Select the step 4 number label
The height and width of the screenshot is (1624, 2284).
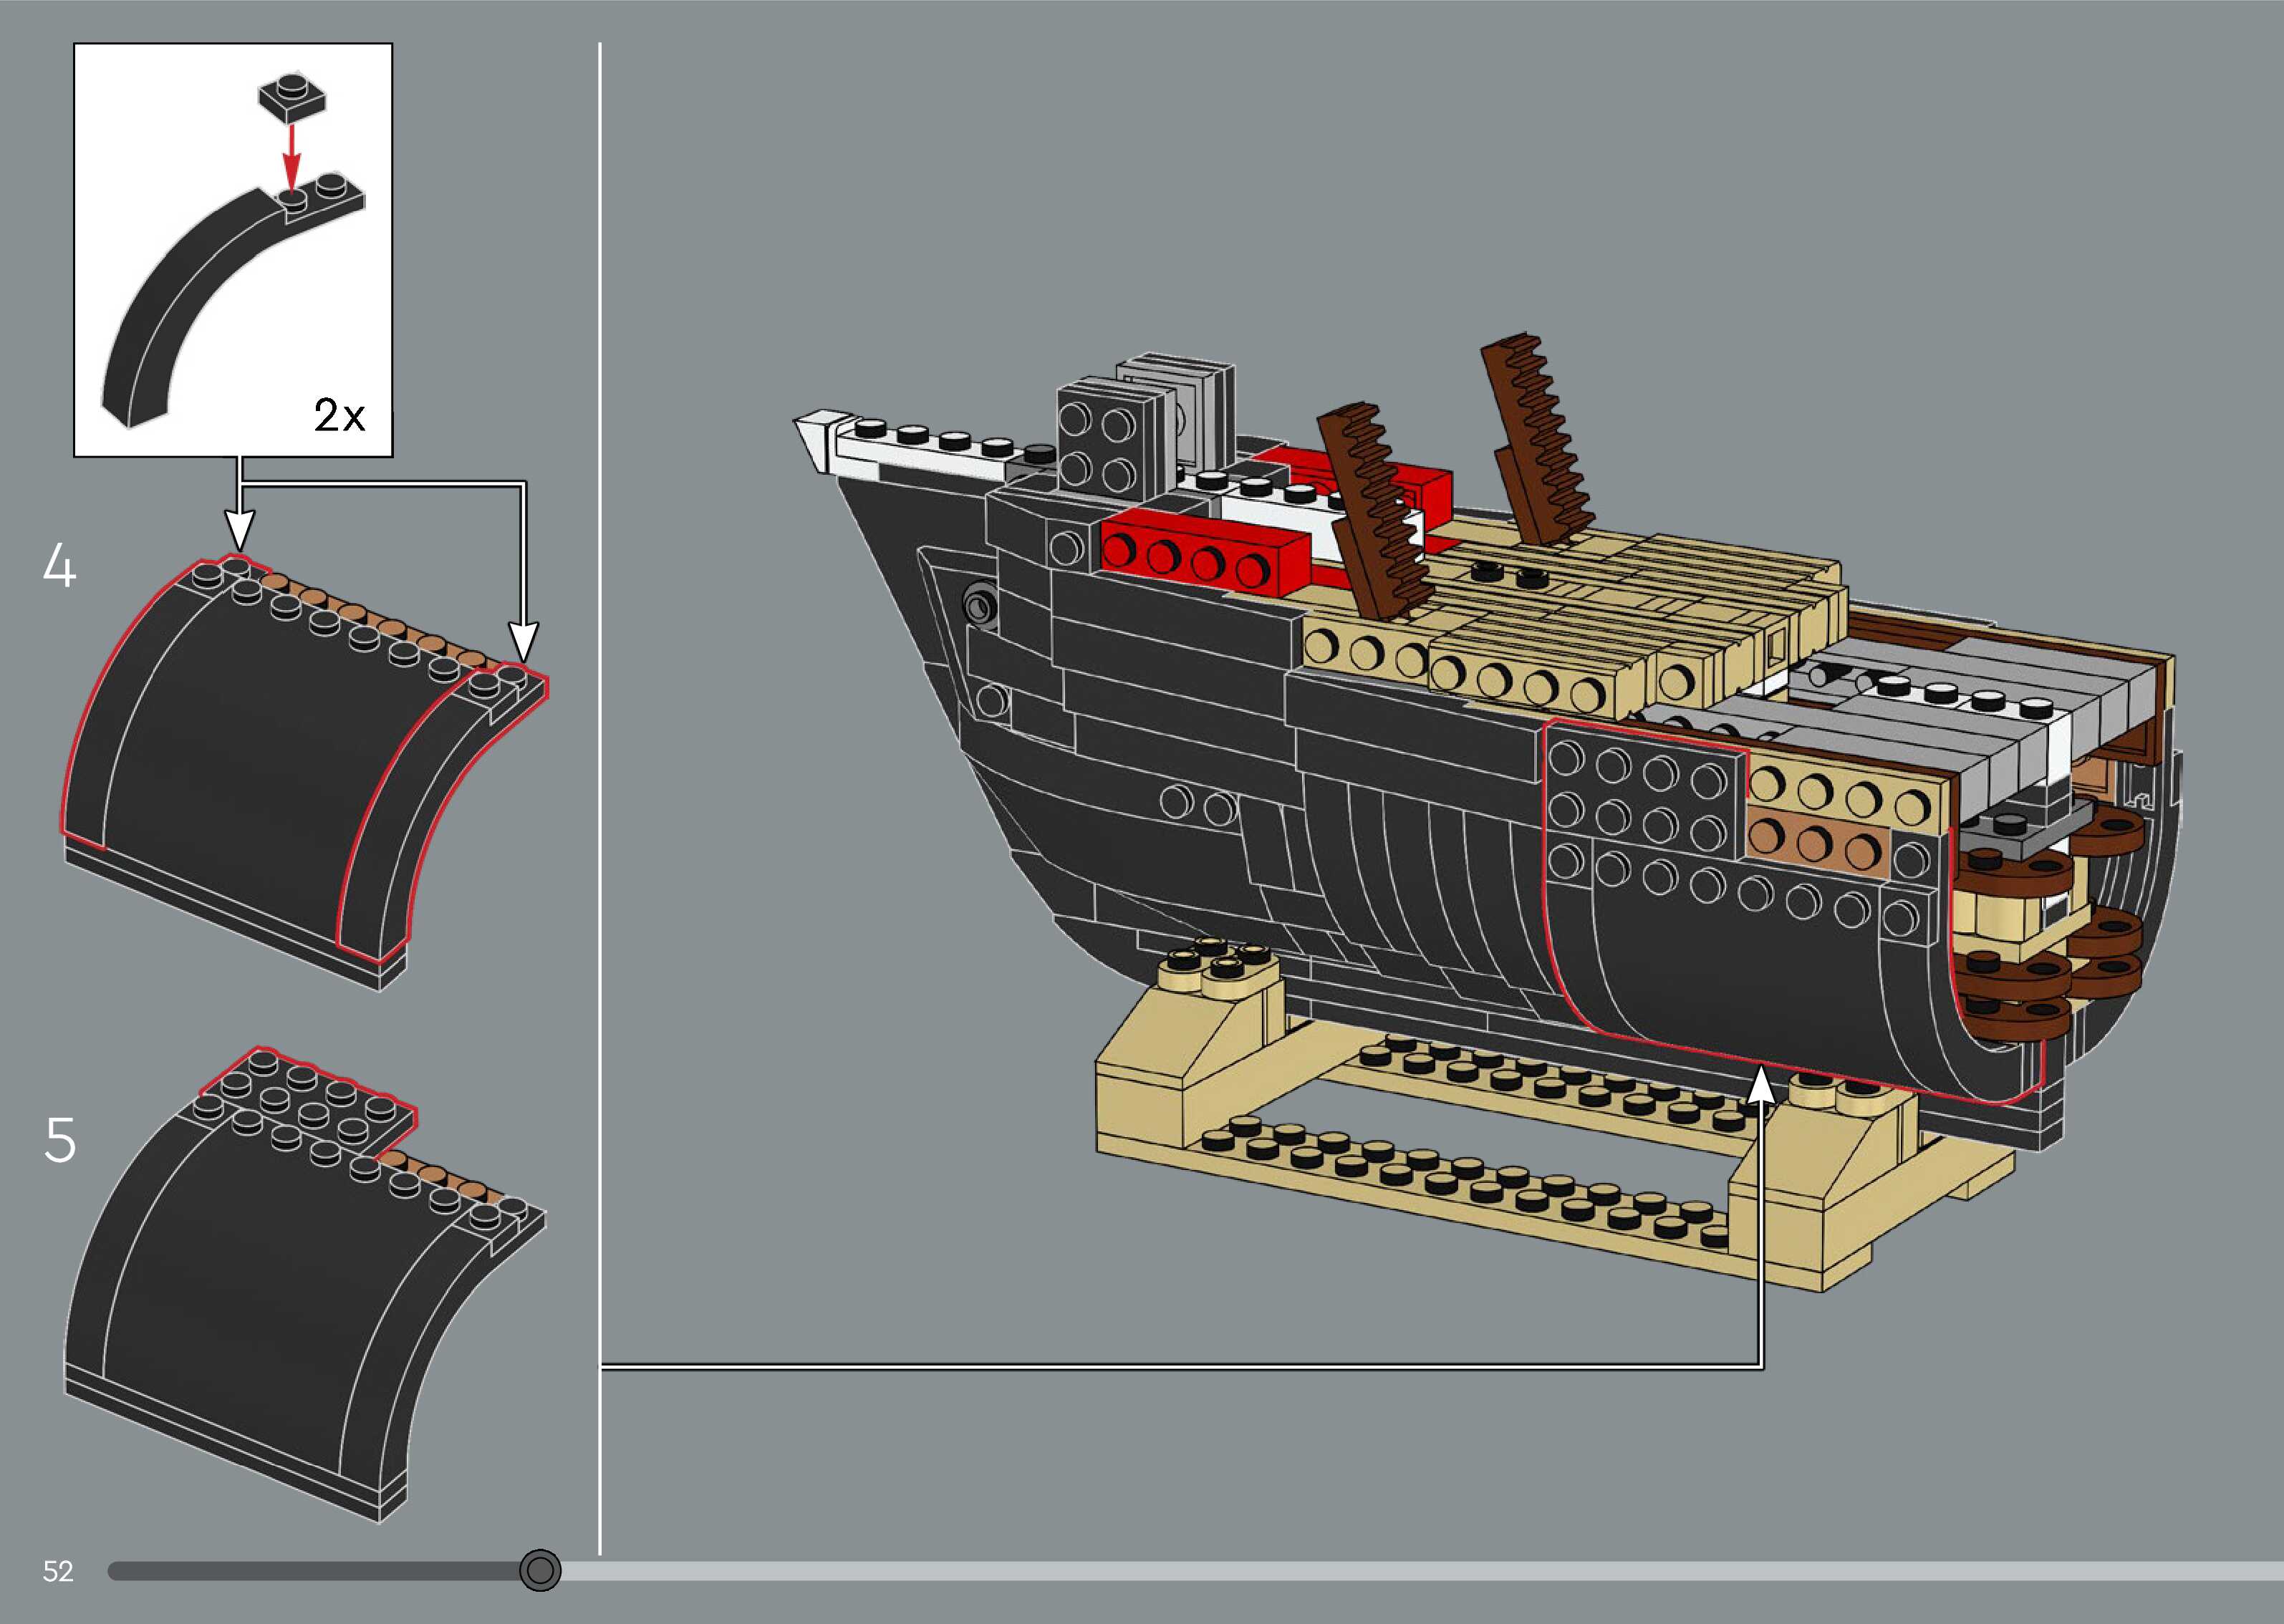(x=59, y=566)
